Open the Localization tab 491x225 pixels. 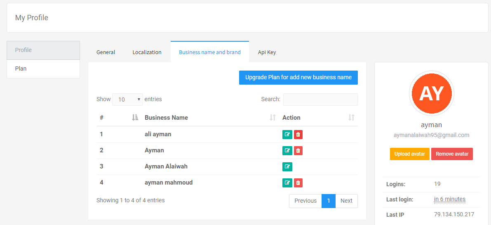[147, 52]
